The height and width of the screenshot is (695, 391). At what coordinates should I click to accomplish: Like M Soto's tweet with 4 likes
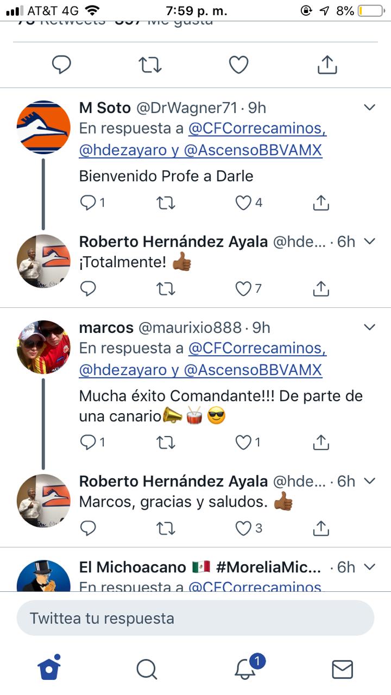point(243,203)
